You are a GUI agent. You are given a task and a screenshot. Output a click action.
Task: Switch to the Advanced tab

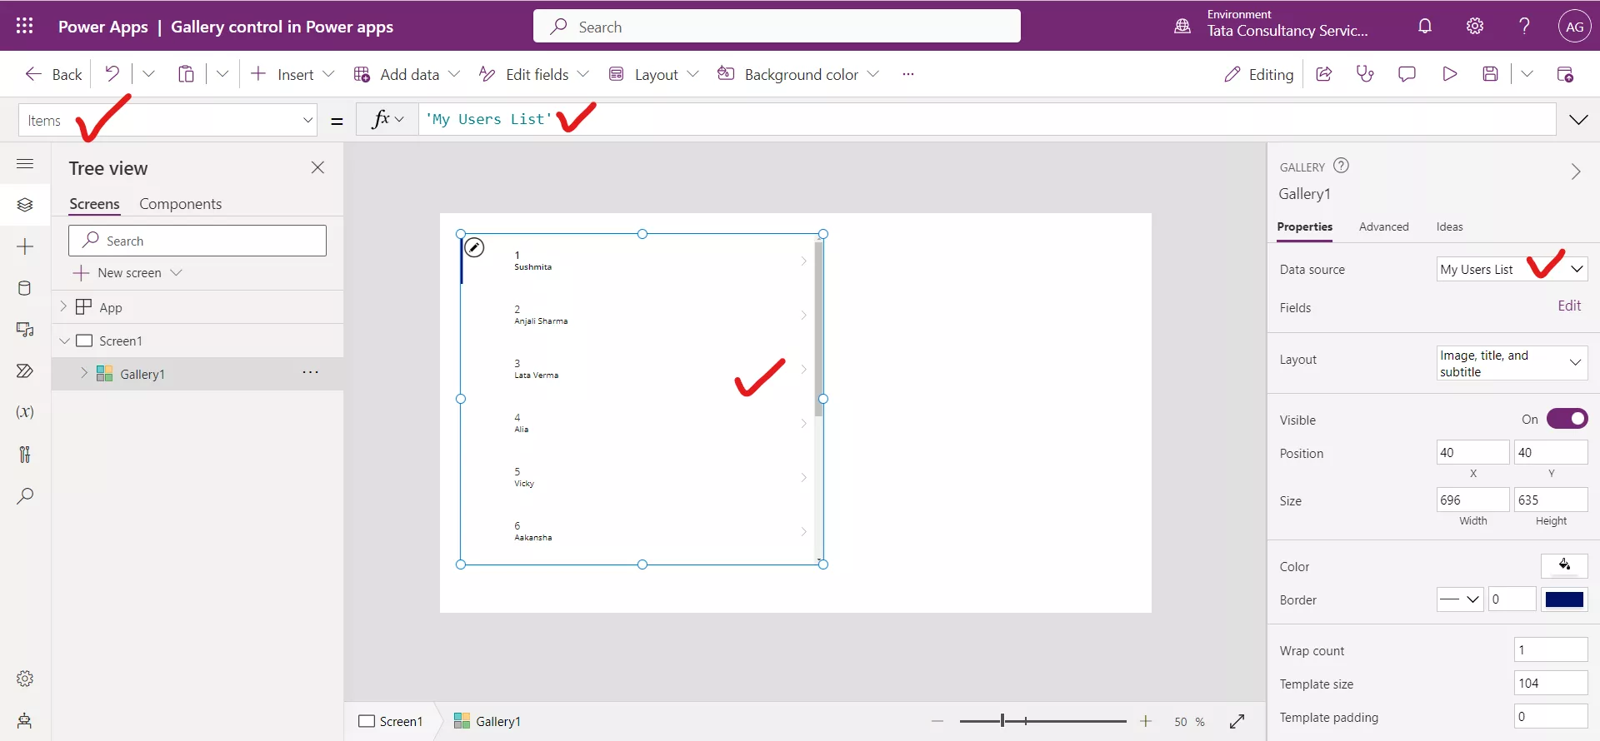click(x=1383, y=226)
